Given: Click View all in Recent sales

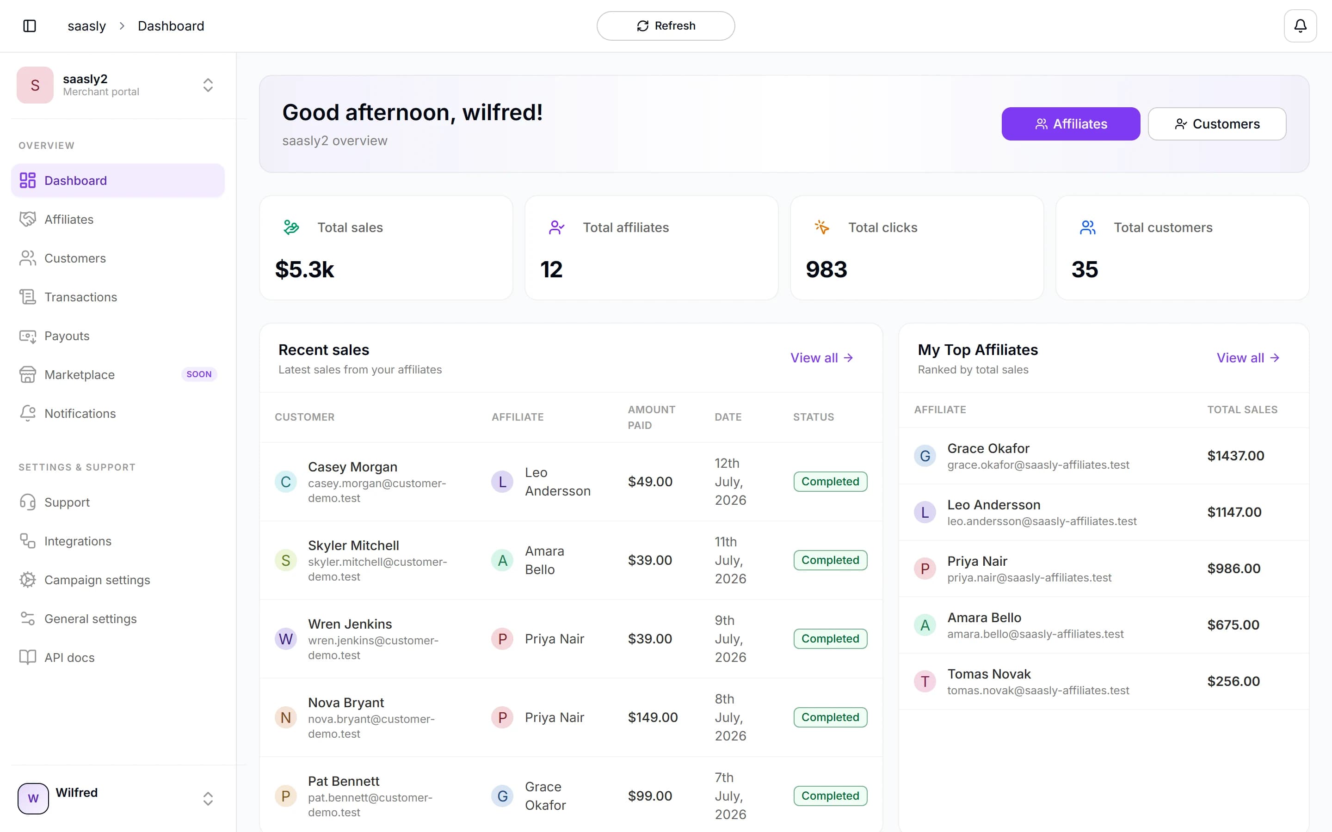Looking at the screenshot, I should click(822, 358).
